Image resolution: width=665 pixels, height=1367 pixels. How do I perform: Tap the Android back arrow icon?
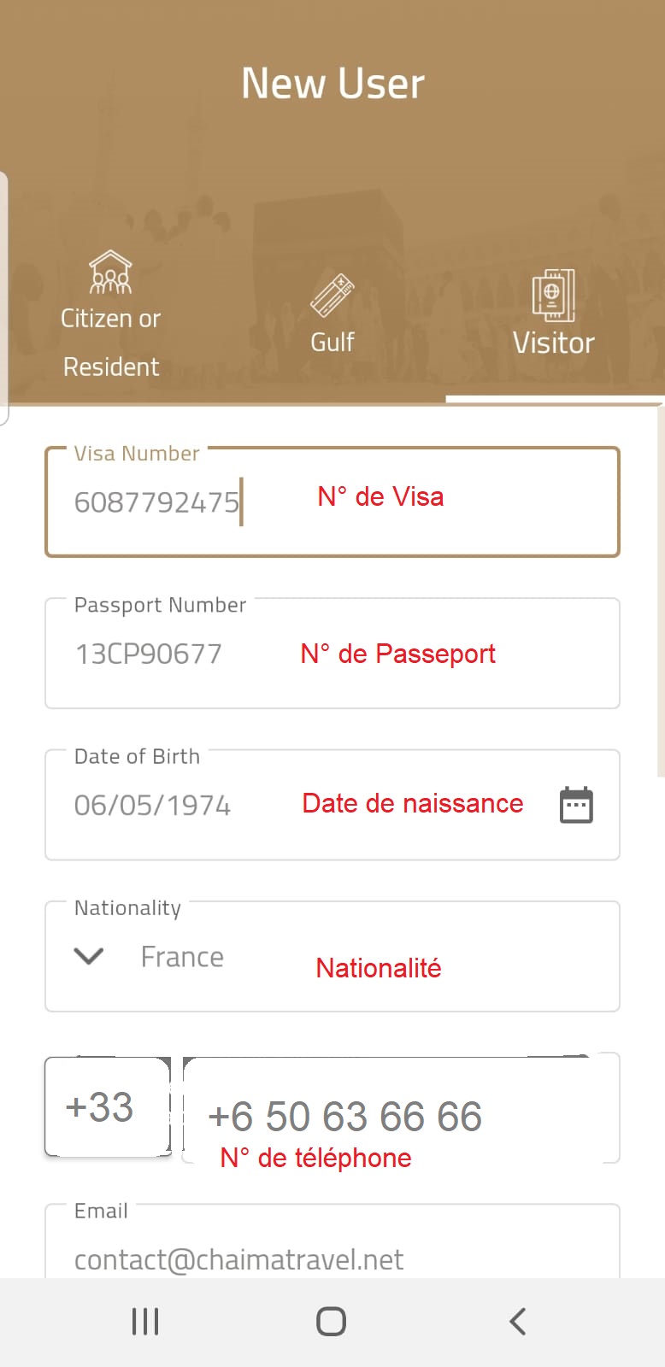(x=517, y=1322)
